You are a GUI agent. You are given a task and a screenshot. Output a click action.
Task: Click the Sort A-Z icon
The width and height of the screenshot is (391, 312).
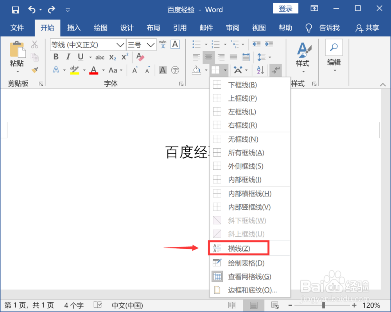pos(260,70)
